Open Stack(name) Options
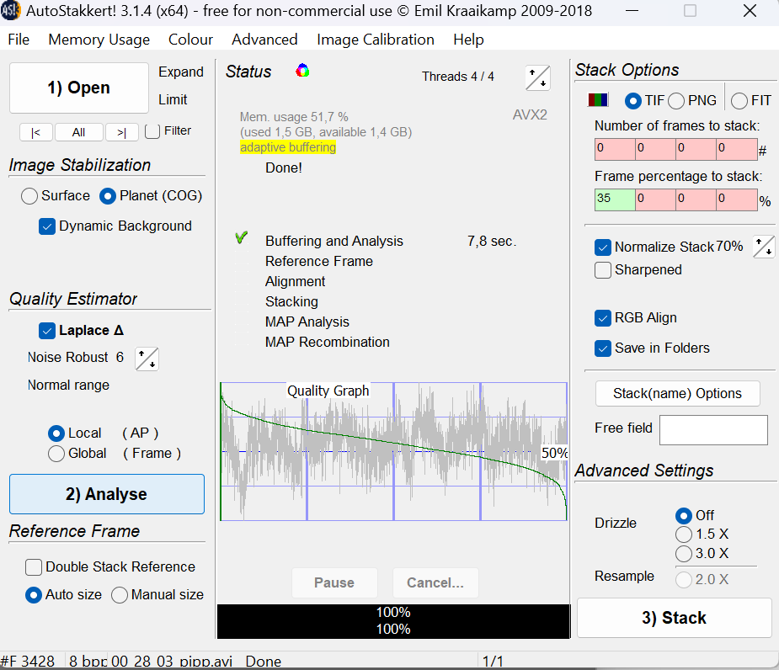 tap(678, 393)
